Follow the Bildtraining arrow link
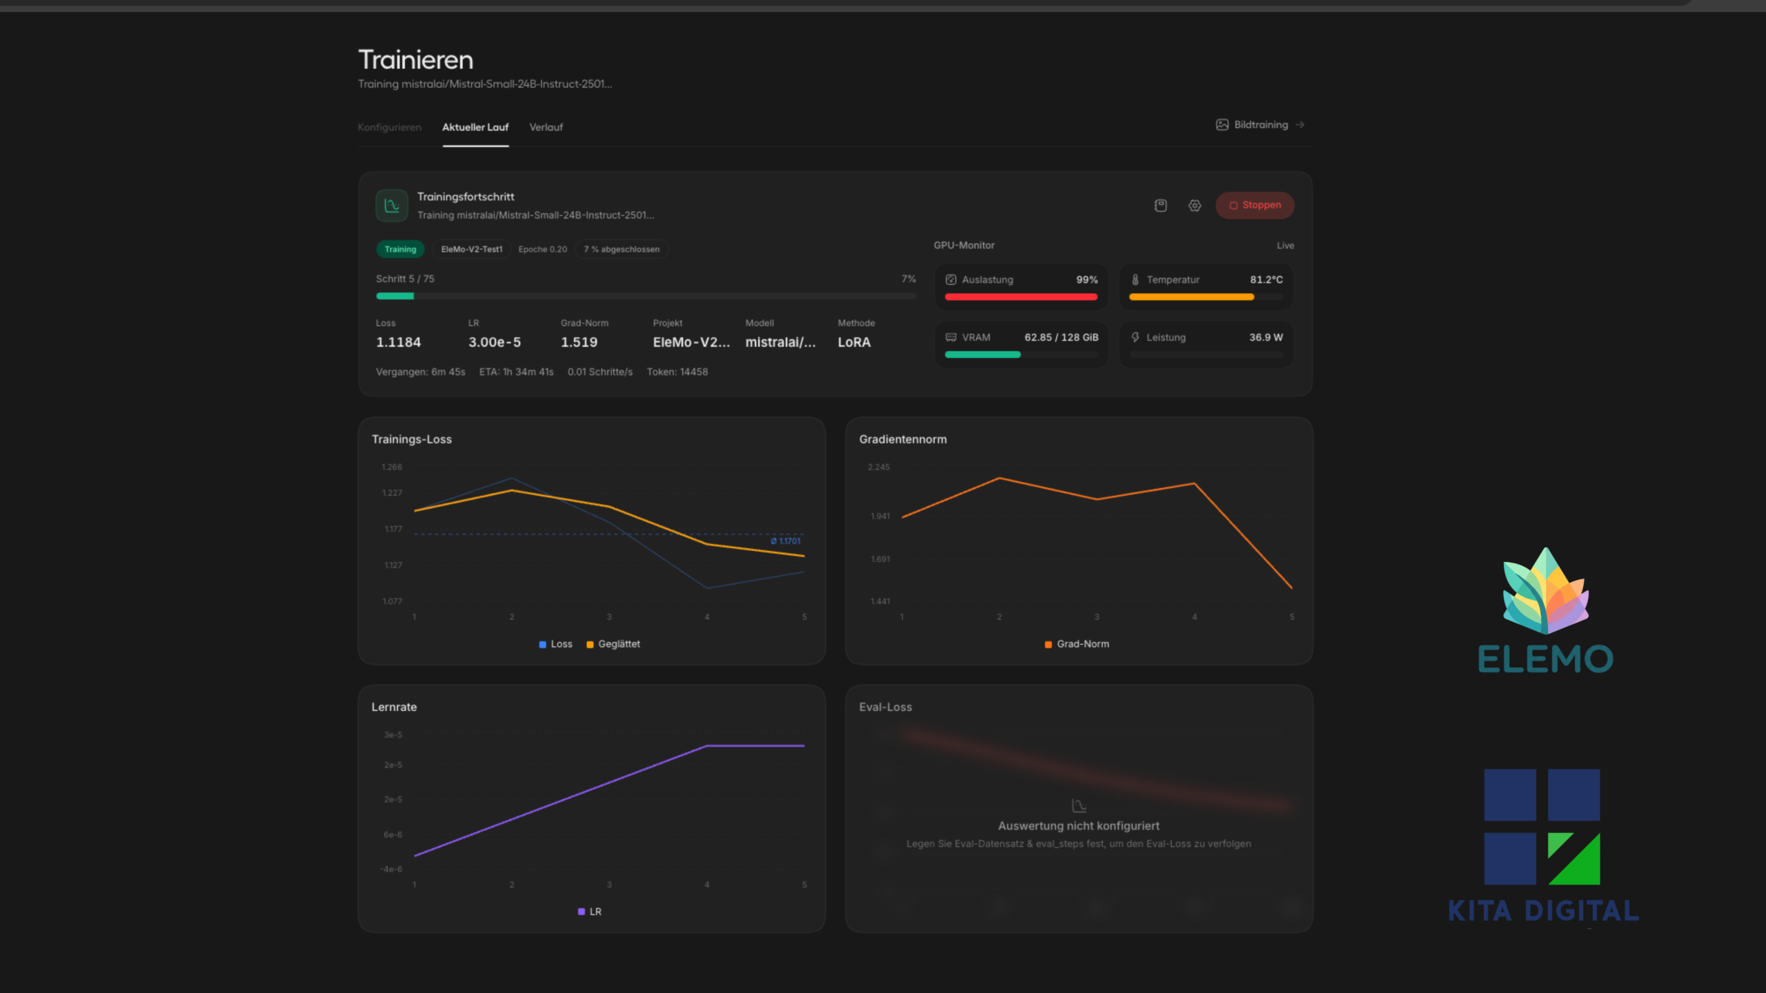1766x993 pixels. [x=1300, y=125]
